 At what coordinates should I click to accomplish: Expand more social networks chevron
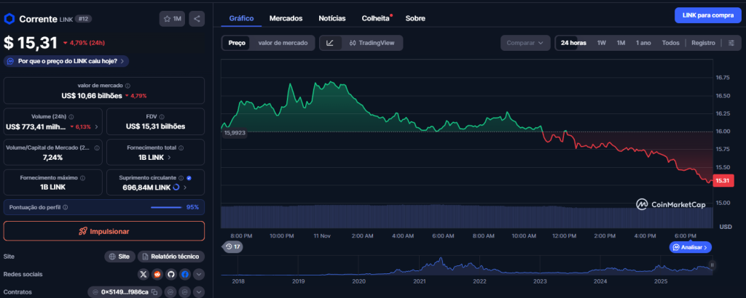199,275
